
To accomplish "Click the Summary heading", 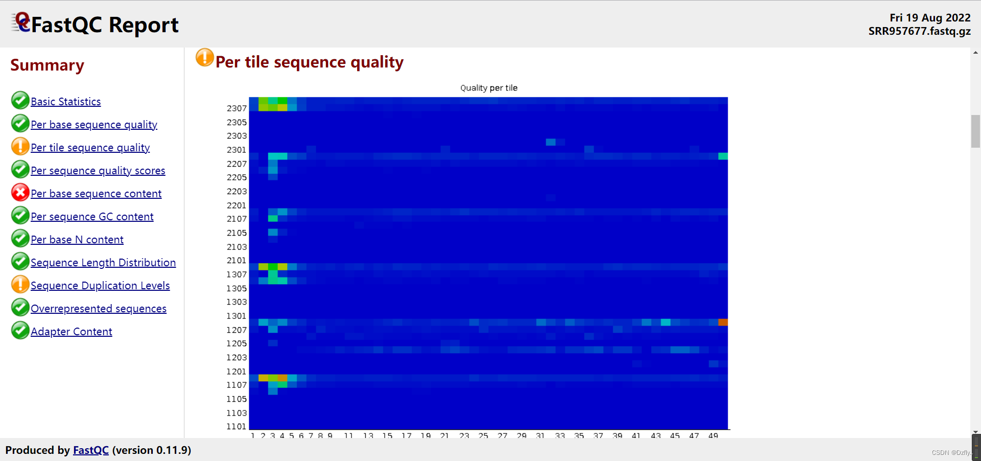I will [47, 65].
